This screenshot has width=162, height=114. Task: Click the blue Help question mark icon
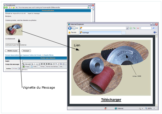(x=154, y=33)
